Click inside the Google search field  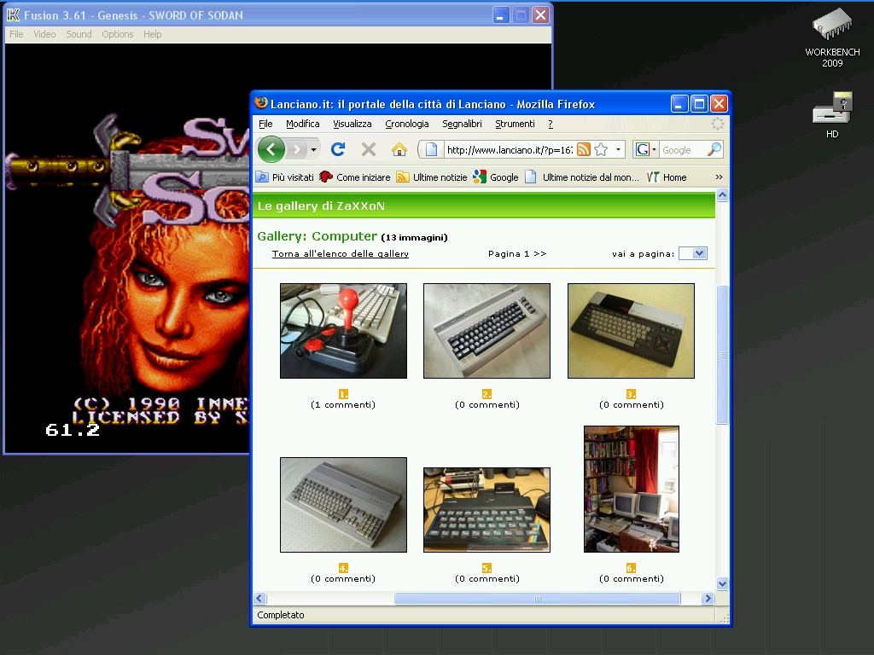(x=682, y=150)
